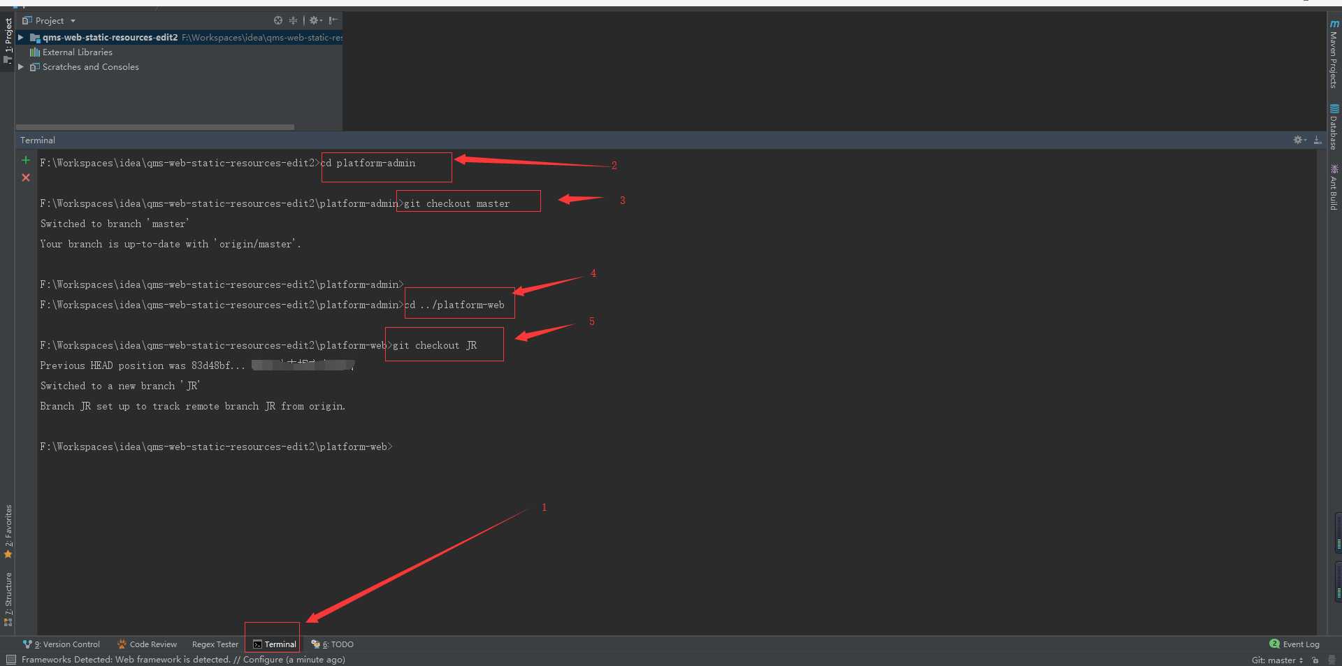Click the 'cd platform-admin' command text
This screenshot has height=666, width=1342.
(368, 163)
